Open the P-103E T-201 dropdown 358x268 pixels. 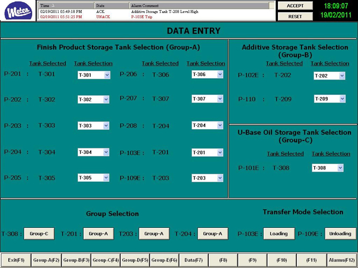coord(207,153)
